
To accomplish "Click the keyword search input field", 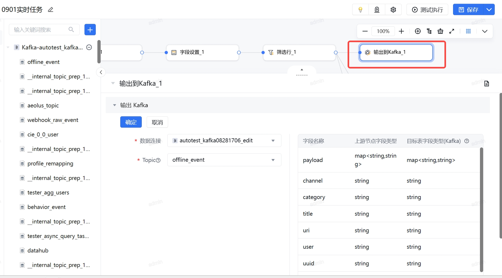I will click(40, 30).
